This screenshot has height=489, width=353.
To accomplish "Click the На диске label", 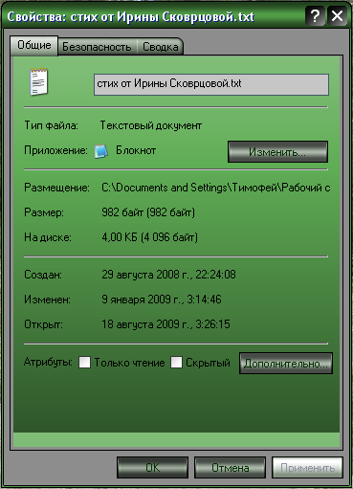I will click(48, 237).
